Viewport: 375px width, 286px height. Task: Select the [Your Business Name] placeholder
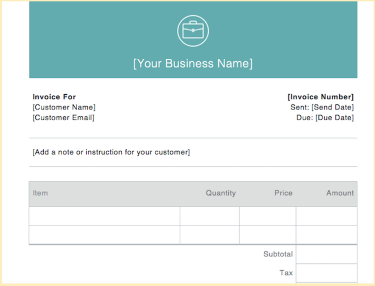193,63
